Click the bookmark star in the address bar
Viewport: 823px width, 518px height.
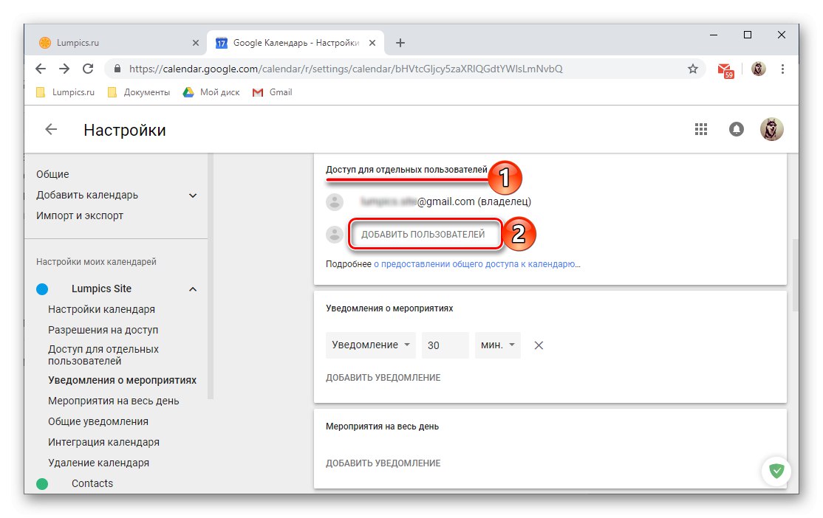pyautogui.click(x=693, y=67)
